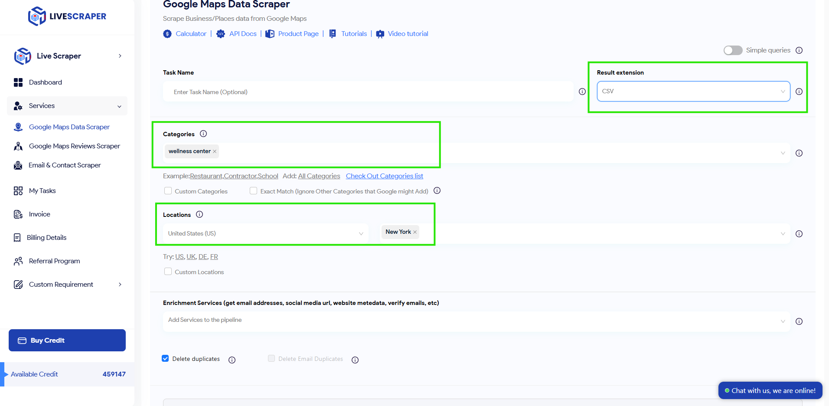Click the Google Maps Data Scraper pin icon

[x=18, y=127]
